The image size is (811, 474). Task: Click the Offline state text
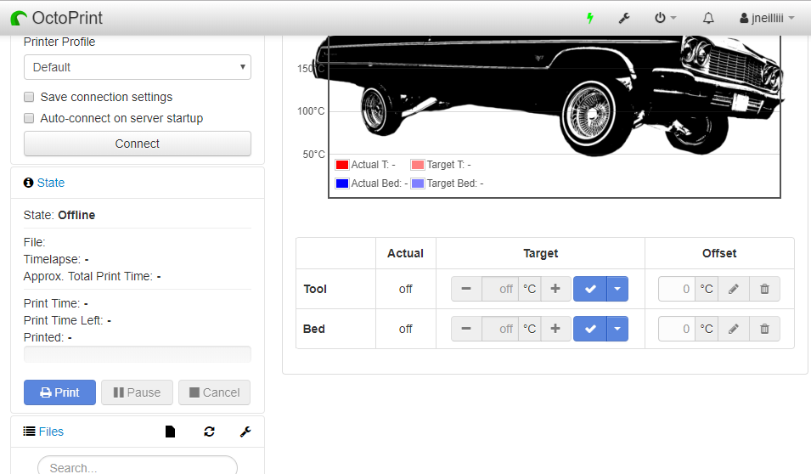[76, 215]
